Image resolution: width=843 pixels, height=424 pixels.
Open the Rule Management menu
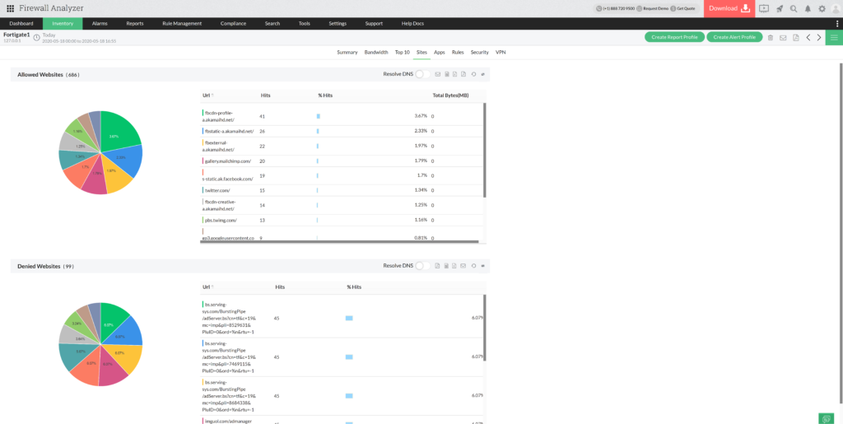(181, 23)
